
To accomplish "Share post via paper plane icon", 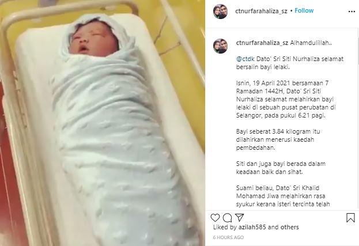I will pos(240,217).
